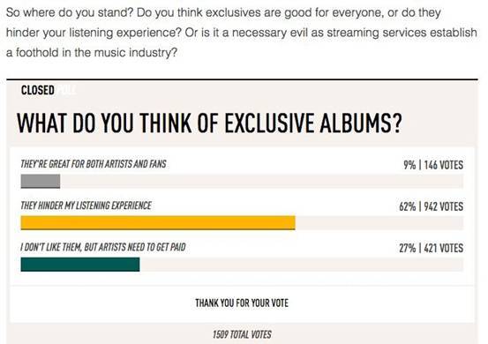Click the 'Thank you for your vote' message
Viewport: 488px width, 344px height.
(x=242, y=303)
